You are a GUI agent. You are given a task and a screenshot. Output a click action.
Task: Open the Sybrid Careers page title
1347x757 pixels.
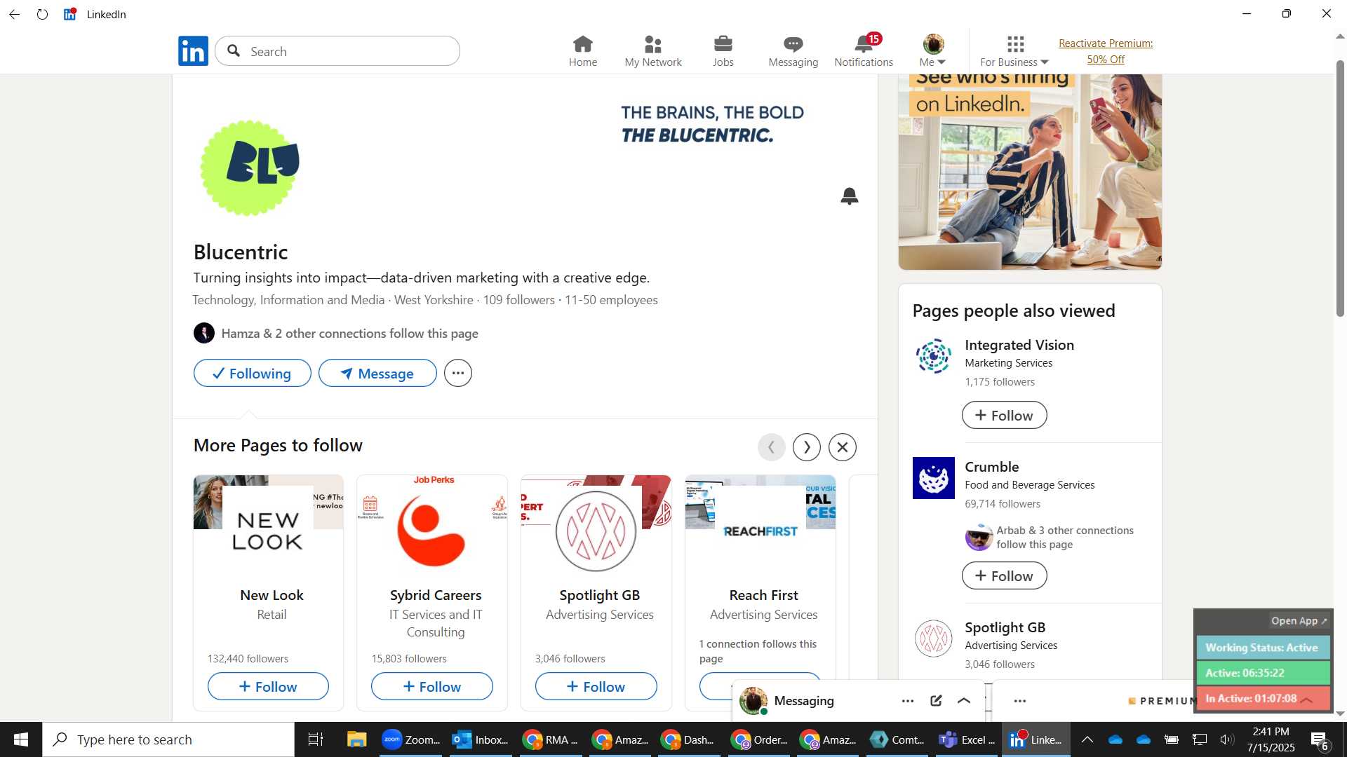pos(436,595)
